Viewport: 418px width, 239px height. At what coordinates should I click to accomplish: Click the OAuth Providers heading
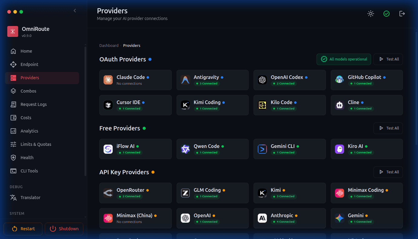(123, 59)
